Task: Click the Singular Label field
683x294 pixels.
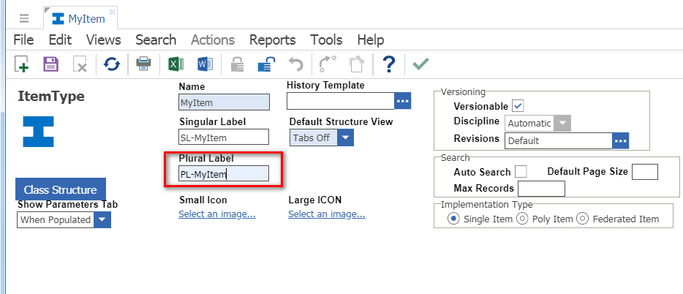Action: point(224,137)
